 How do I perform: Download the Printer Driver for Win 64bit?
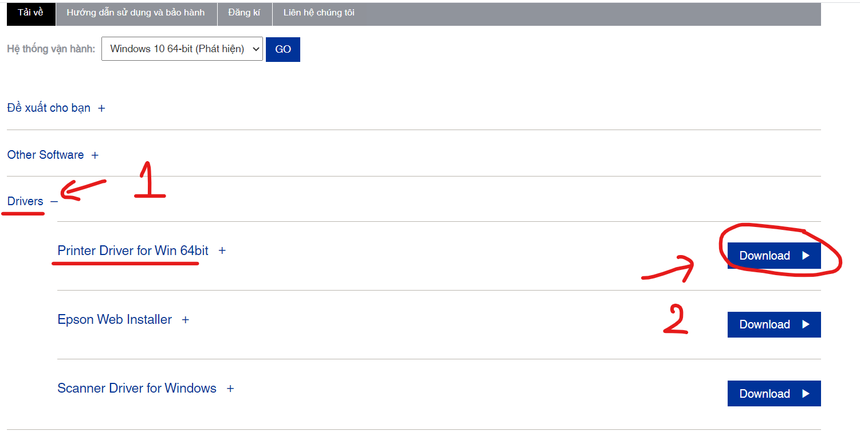[x=773, y=256]
